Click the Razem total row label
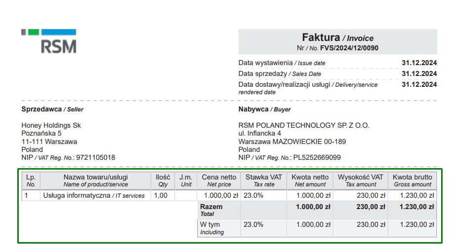 click(211, 210)
